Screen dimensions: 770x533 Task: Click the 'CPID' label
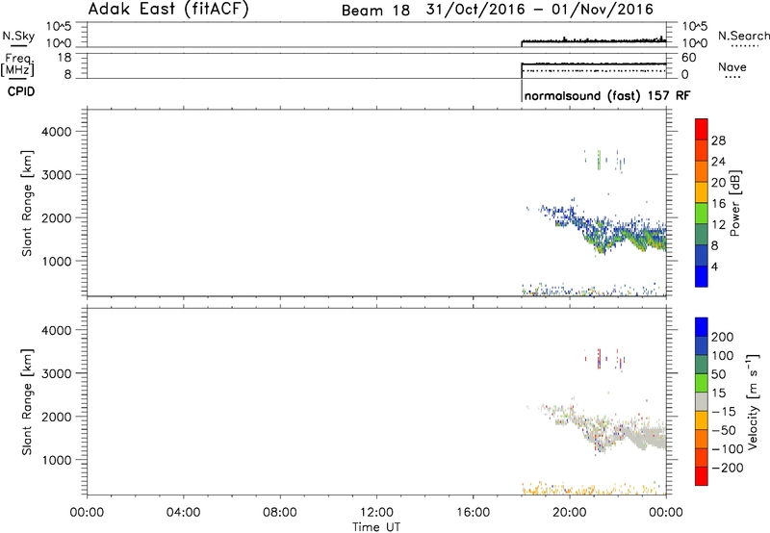click(x=21, y=91)
